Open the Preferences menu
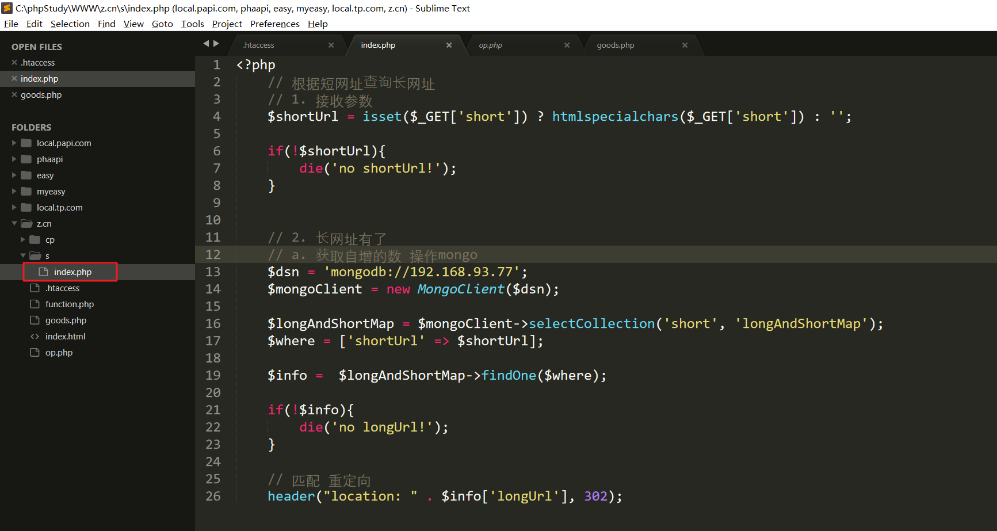 pyautogui.click(x=274, y=24)
